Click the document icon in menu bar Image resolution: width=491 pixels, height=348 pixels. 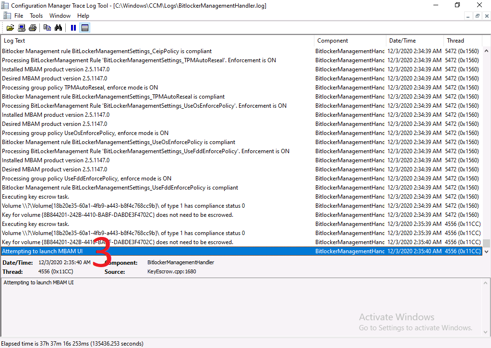(x=7, y=16)
